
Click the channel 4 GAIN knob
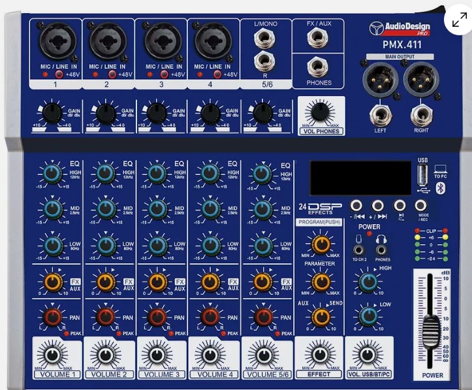210,114
